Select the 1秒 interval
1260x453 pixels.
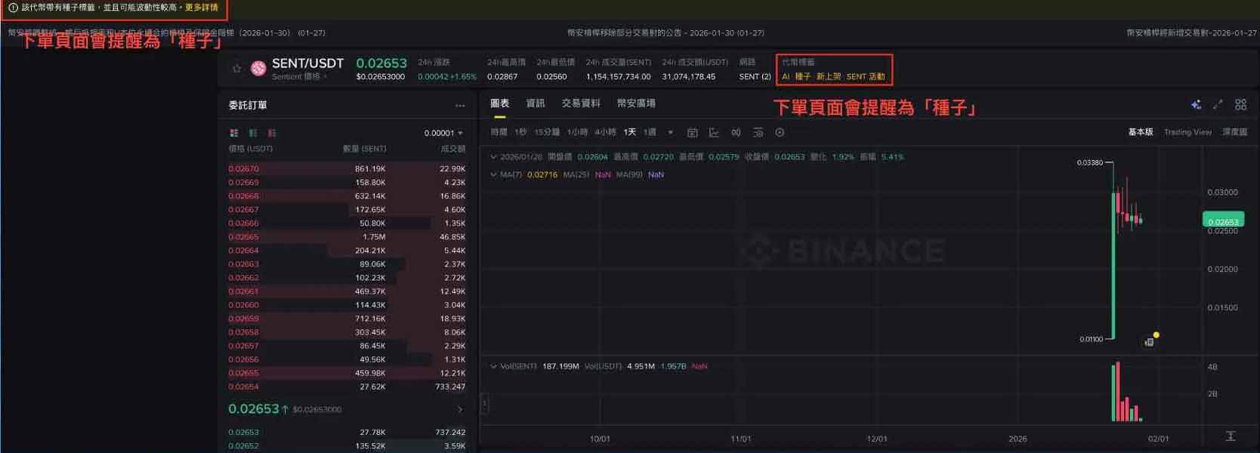click(520, 132)
